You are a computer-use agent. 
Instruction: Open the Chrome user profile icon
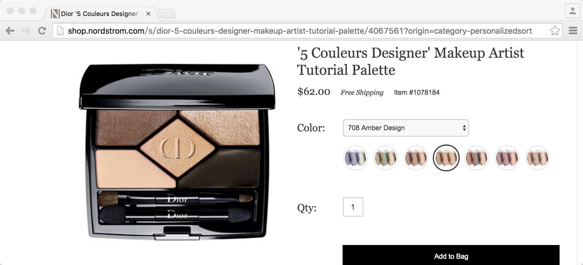click(x=572, y=11)
